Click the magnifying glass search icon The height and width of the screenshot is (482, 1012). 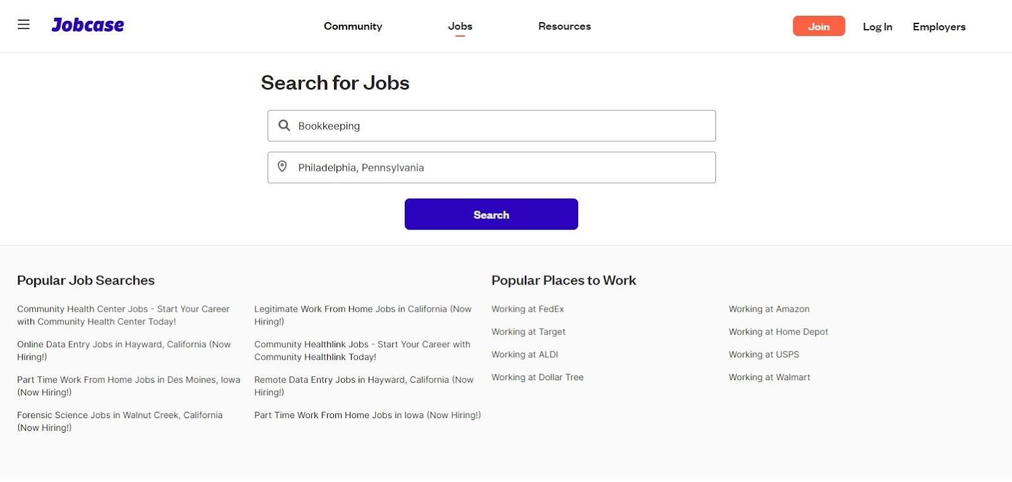(284, 126)
